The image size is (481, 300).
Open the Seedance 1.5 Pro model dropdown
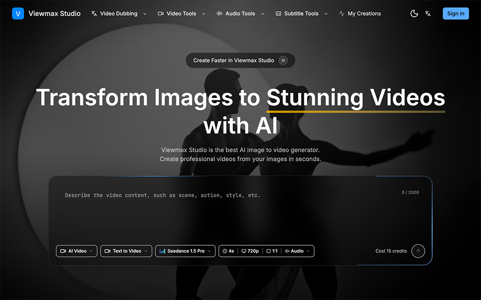[x=185, y=251]
